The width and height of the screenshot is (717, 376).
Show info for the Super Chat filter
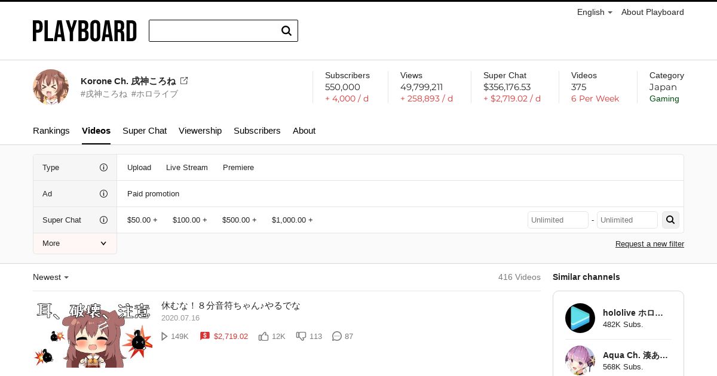pyautogui.click(x=103, y=220)
